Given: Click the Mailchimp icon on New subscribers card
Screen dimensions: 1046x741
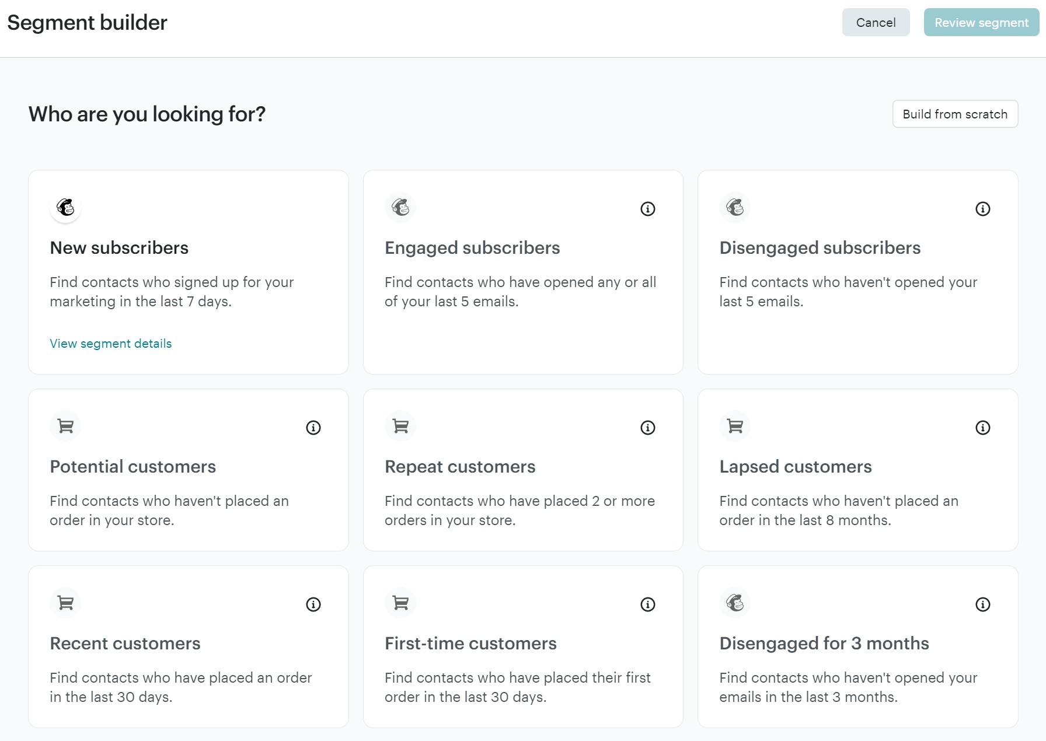Looking at the screenshot, I should point(65,208).
